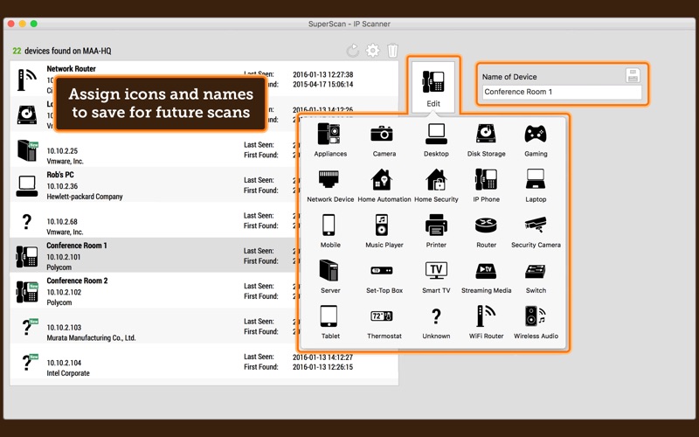Select the Wireless Audio icon
This screenshot has width=699, height=437.
click(536, 316)
